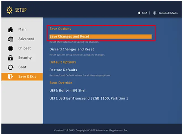Image resolution: width=183 pixels, height=134 pixels.
Task: Switch to the Chipset text label
Action: tap(25, 48)
